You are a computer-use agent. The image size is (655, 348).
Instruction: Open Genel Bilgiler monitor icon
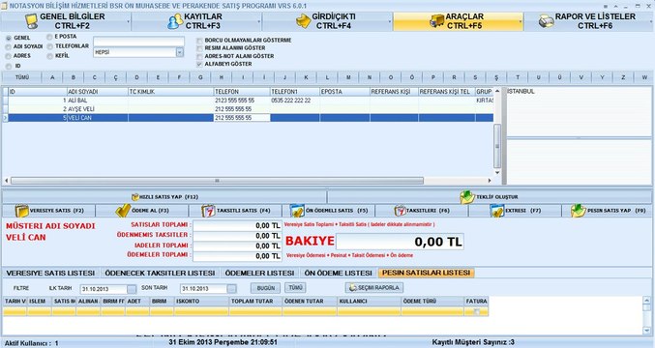coord(32,21)
